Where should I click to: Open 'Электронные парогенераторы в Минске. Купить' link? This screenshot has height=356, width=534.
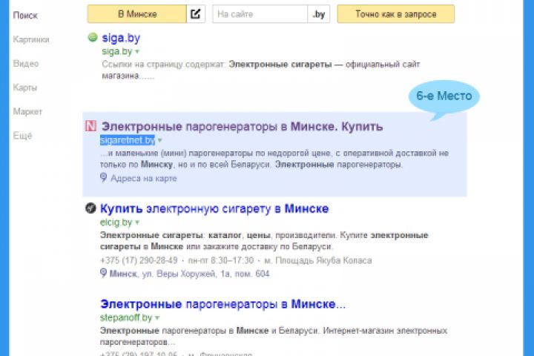click(242, 126)
